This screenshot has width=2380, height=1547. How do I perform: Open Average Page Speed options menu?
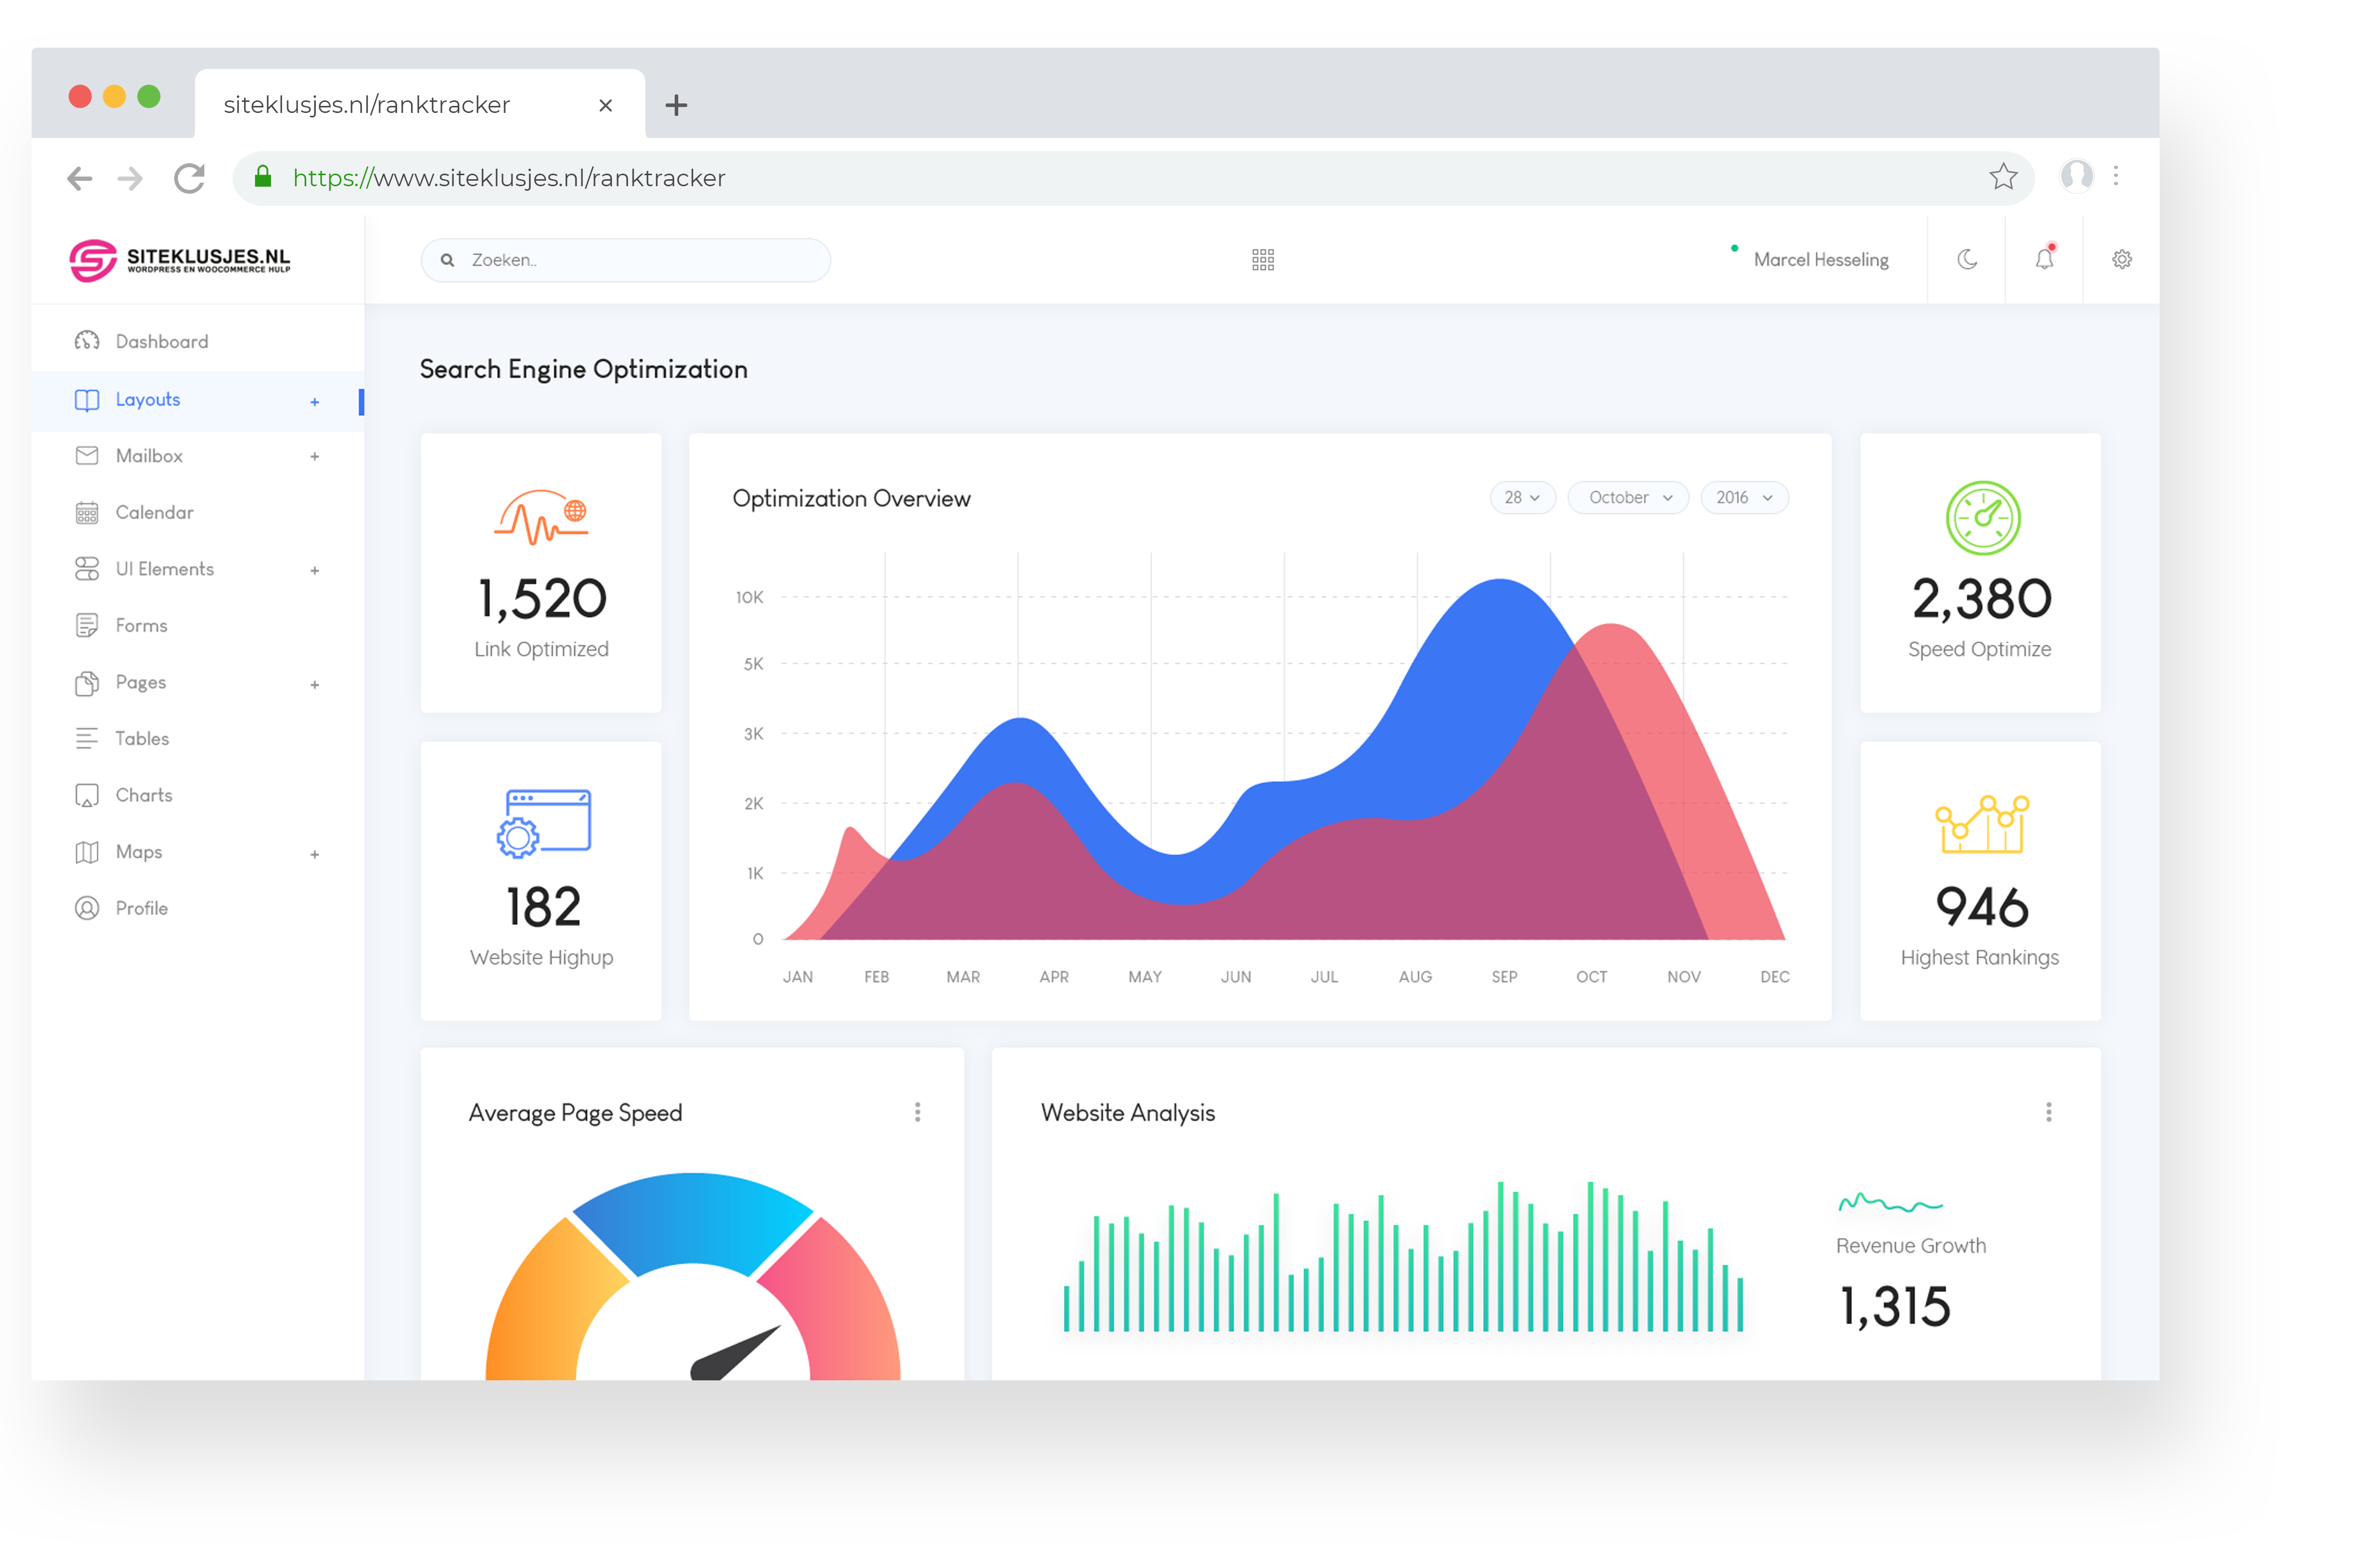point(917,1112)
